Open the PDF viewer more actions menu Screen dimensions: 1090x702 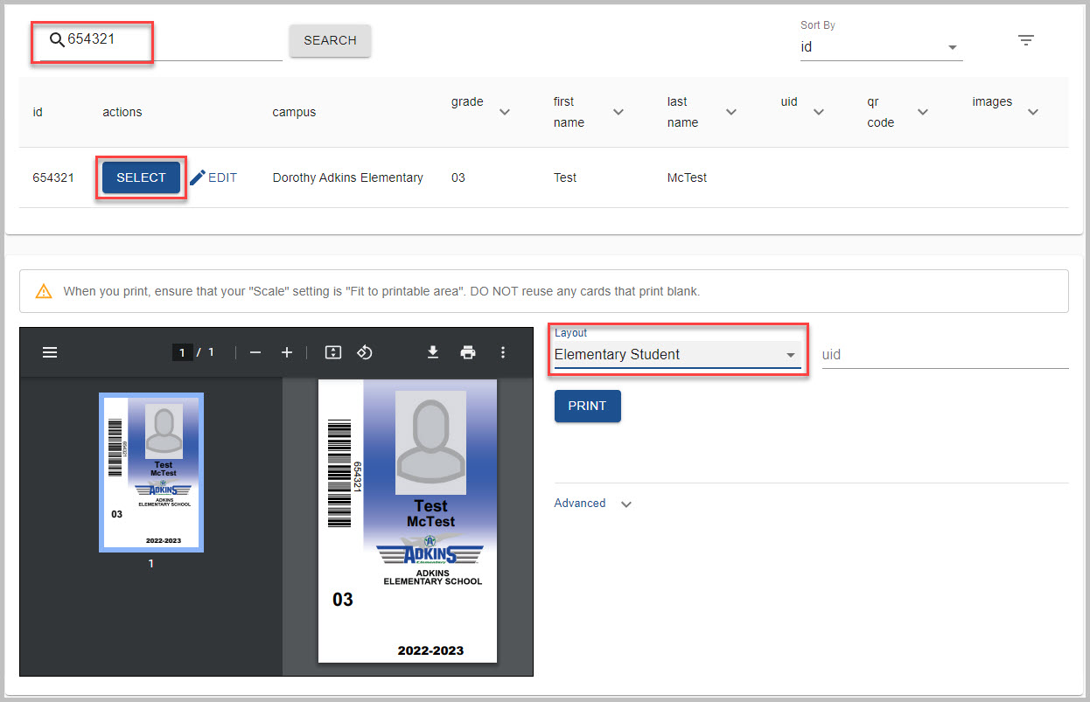502,352
